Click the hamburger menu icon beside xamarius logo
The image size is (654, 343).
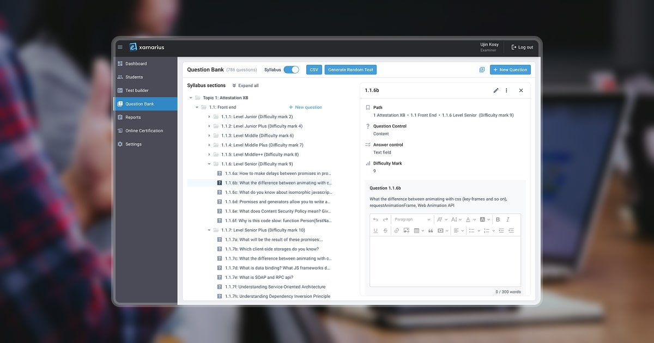click(120, 47)
